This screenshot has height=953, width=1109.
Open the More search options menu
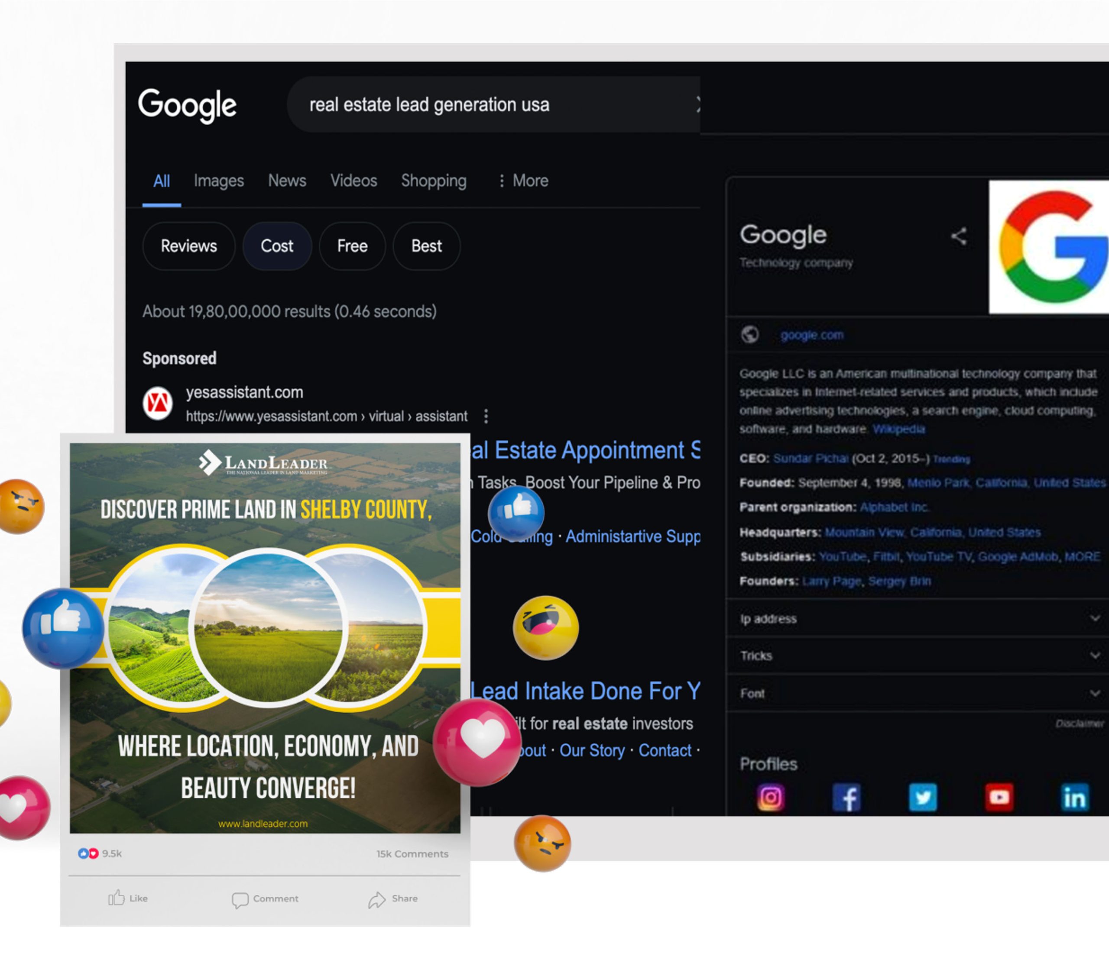[523, 181]
